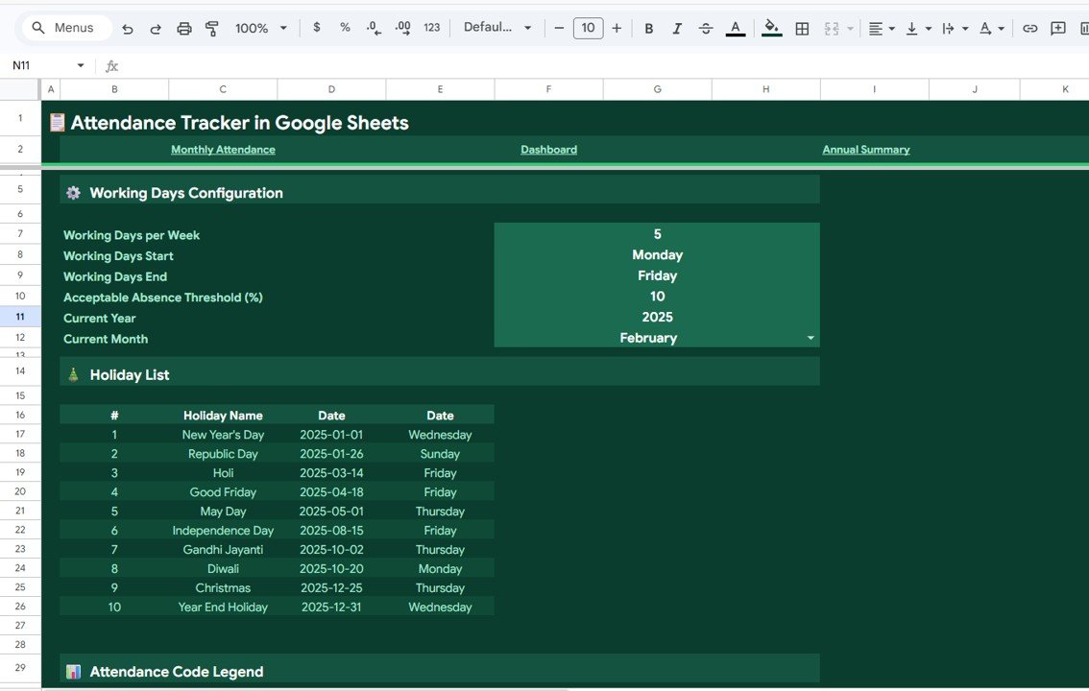Open the Current Month dropdown

[810, 338]
